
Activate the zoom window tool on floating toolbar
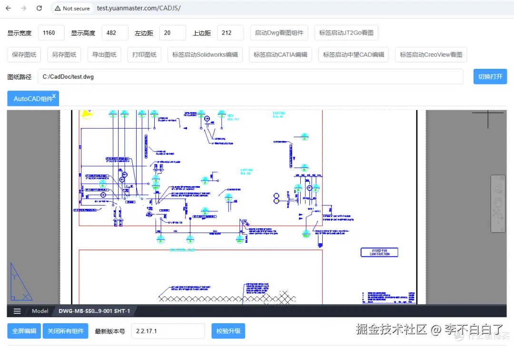pyautogui.click(x=498, y=188)
